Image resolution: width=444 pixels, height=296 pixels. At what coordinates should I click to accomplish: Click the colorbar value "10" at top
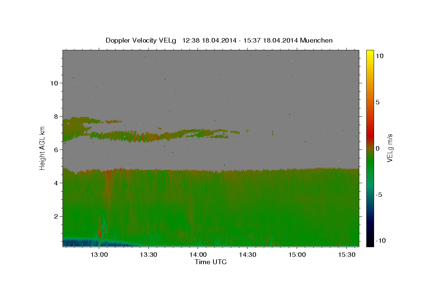(379, 56)
